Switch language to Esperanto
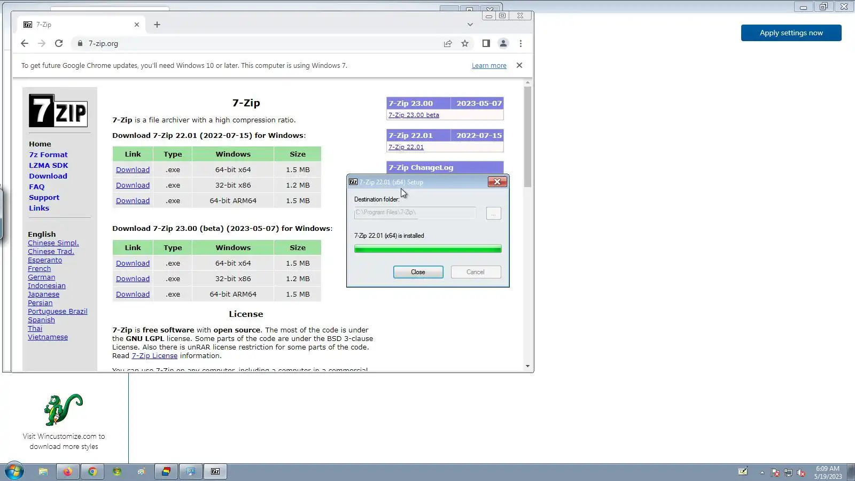Screen dimensions: 855x481 pos(45,260)
